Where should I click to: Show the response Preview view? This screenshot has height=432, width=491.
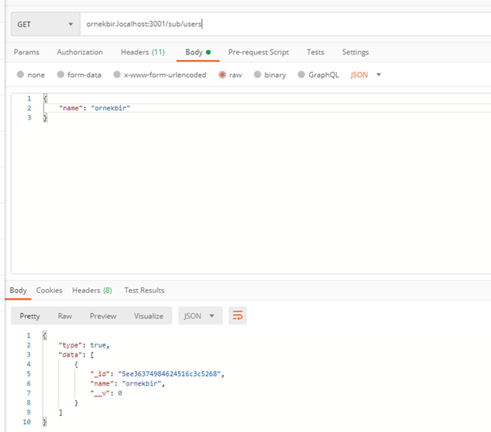103,316
